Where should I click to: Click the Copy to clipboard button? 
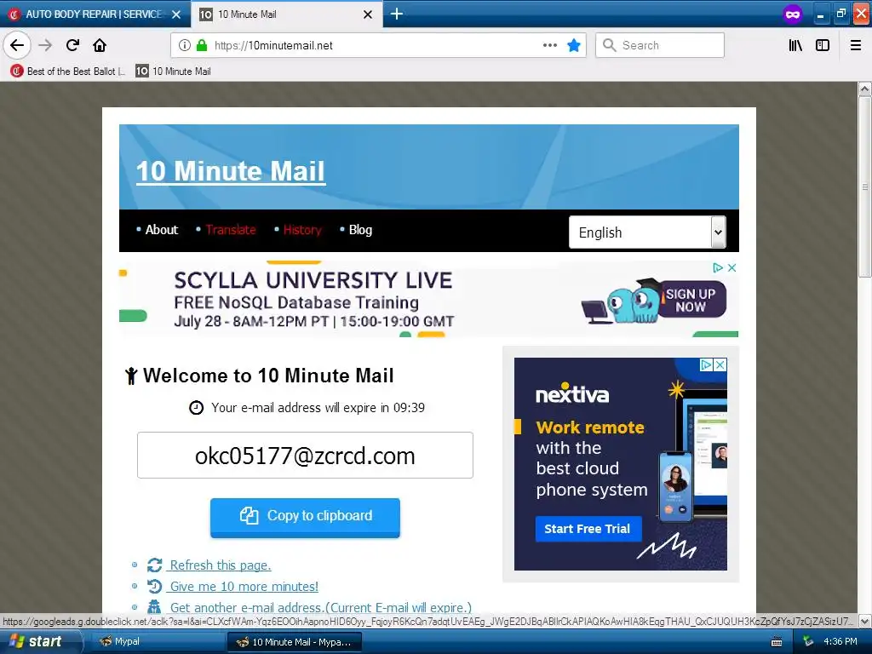305,517
